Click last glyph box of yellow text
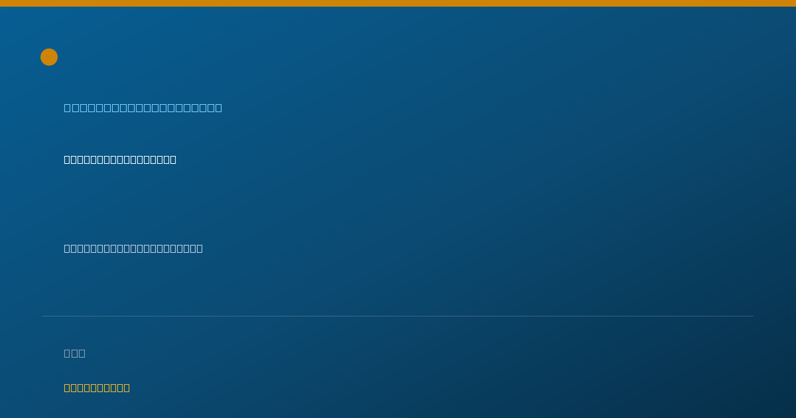Image resolution: width=796 pixels, height=418 pixels. coord(127,387)
